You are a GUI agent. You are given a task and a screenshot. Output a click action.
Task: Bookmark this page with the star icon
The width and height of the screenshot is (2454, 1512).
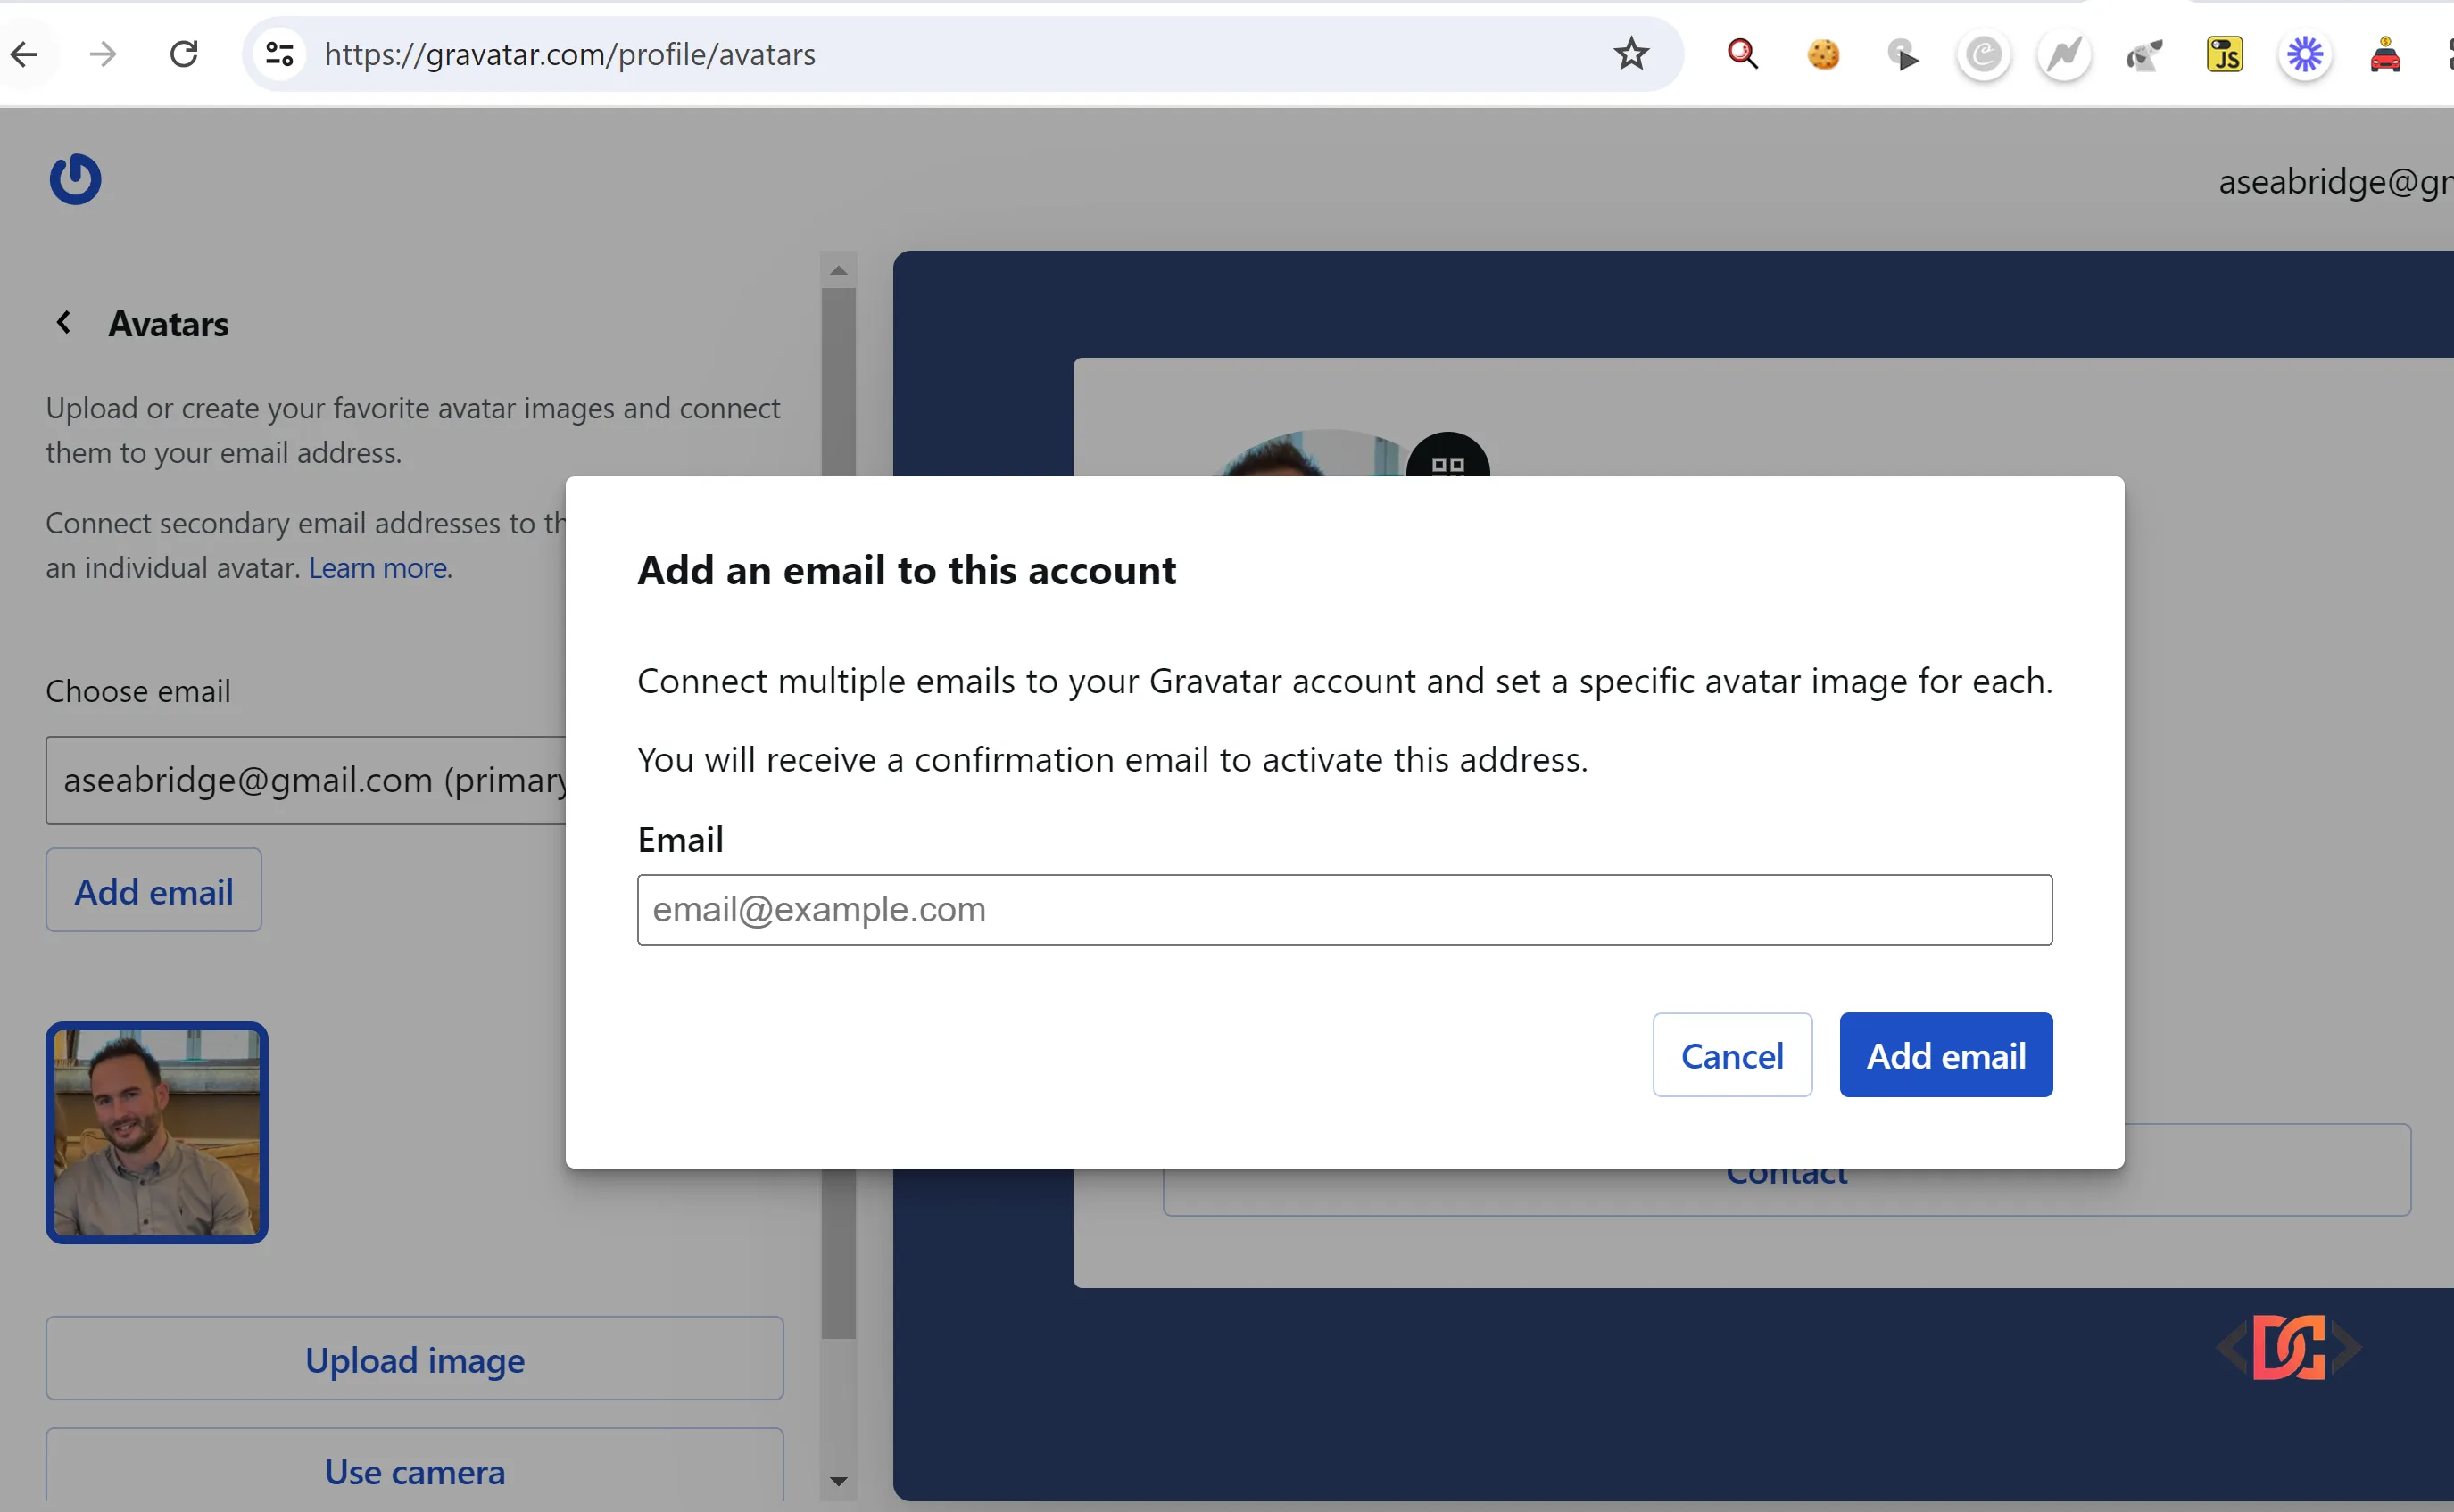pos(1630,54)
